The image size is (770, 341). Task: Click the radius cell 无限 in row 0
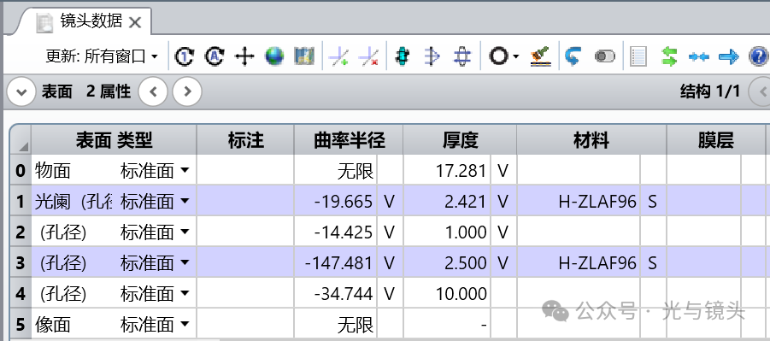(x=336, y=171)
